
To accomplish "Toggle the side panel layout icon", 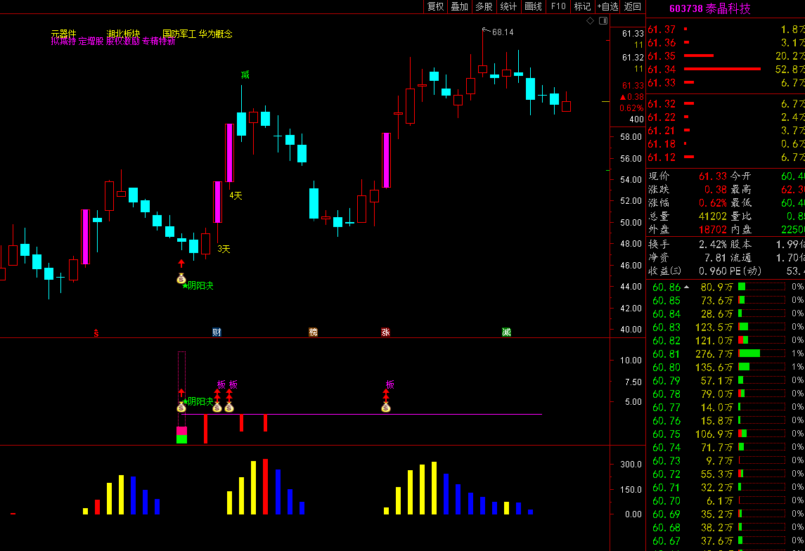I will pyautogui.click(x=603, y=20).
